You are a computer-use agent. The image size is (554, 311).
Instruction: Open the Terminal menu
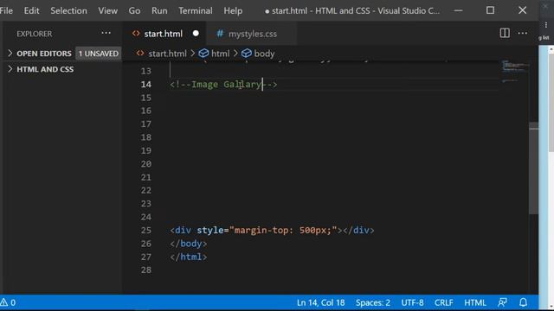click(x=196, y=10)
